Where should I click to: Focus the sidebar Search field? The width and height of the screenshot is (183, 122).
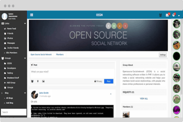14,112
